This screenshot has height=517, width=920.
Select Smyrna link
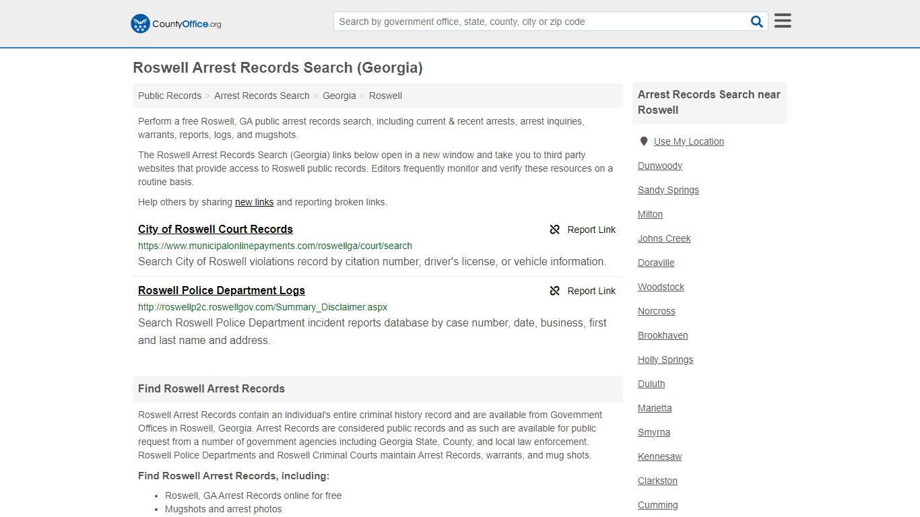pyautogui.click(x=654, y=432)
